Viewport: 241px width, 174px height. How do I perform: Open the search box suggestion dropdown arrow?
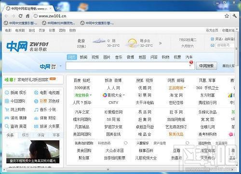190,66
